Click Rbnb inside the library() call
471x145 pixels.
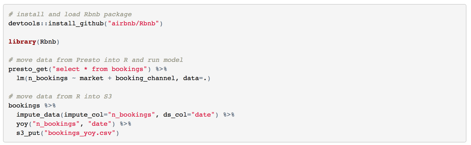pyautogui.click(x=48, y=42)
